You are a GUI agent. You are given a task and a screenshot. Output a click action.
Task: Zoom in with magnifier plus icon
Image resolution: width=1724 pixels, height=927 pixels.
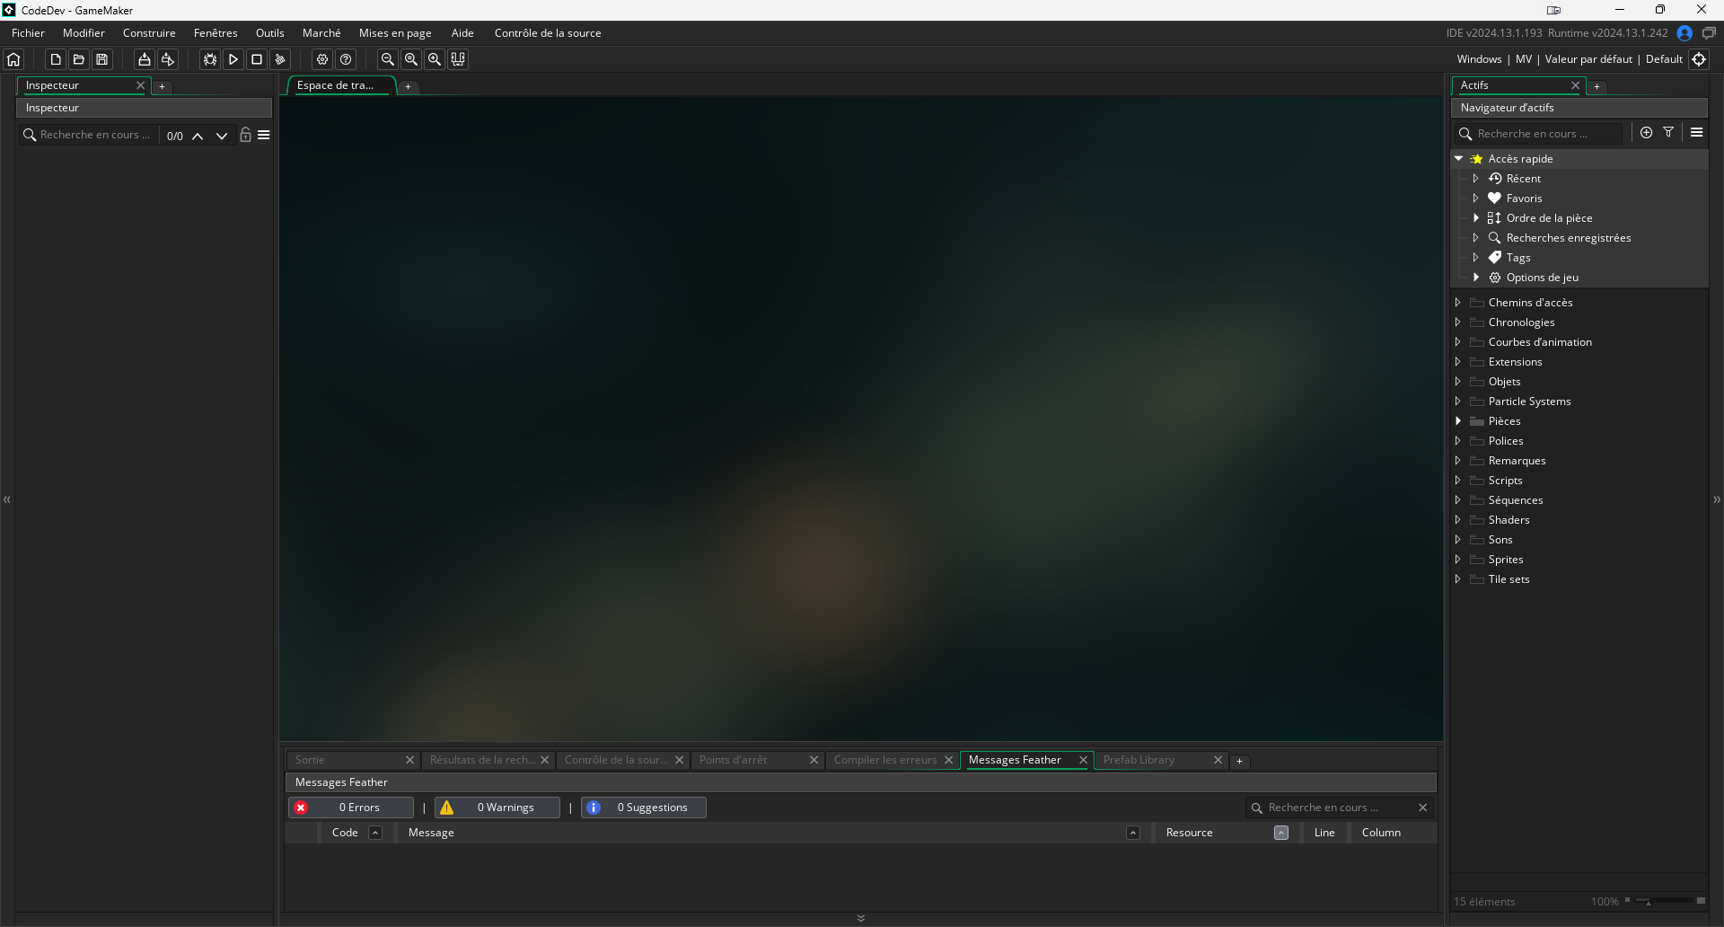coord(435,59)
